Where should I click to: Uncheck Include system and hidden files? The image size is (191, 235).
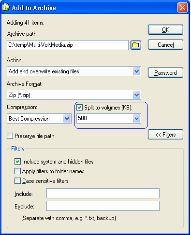pyautogui.click(x=17, y=161)
